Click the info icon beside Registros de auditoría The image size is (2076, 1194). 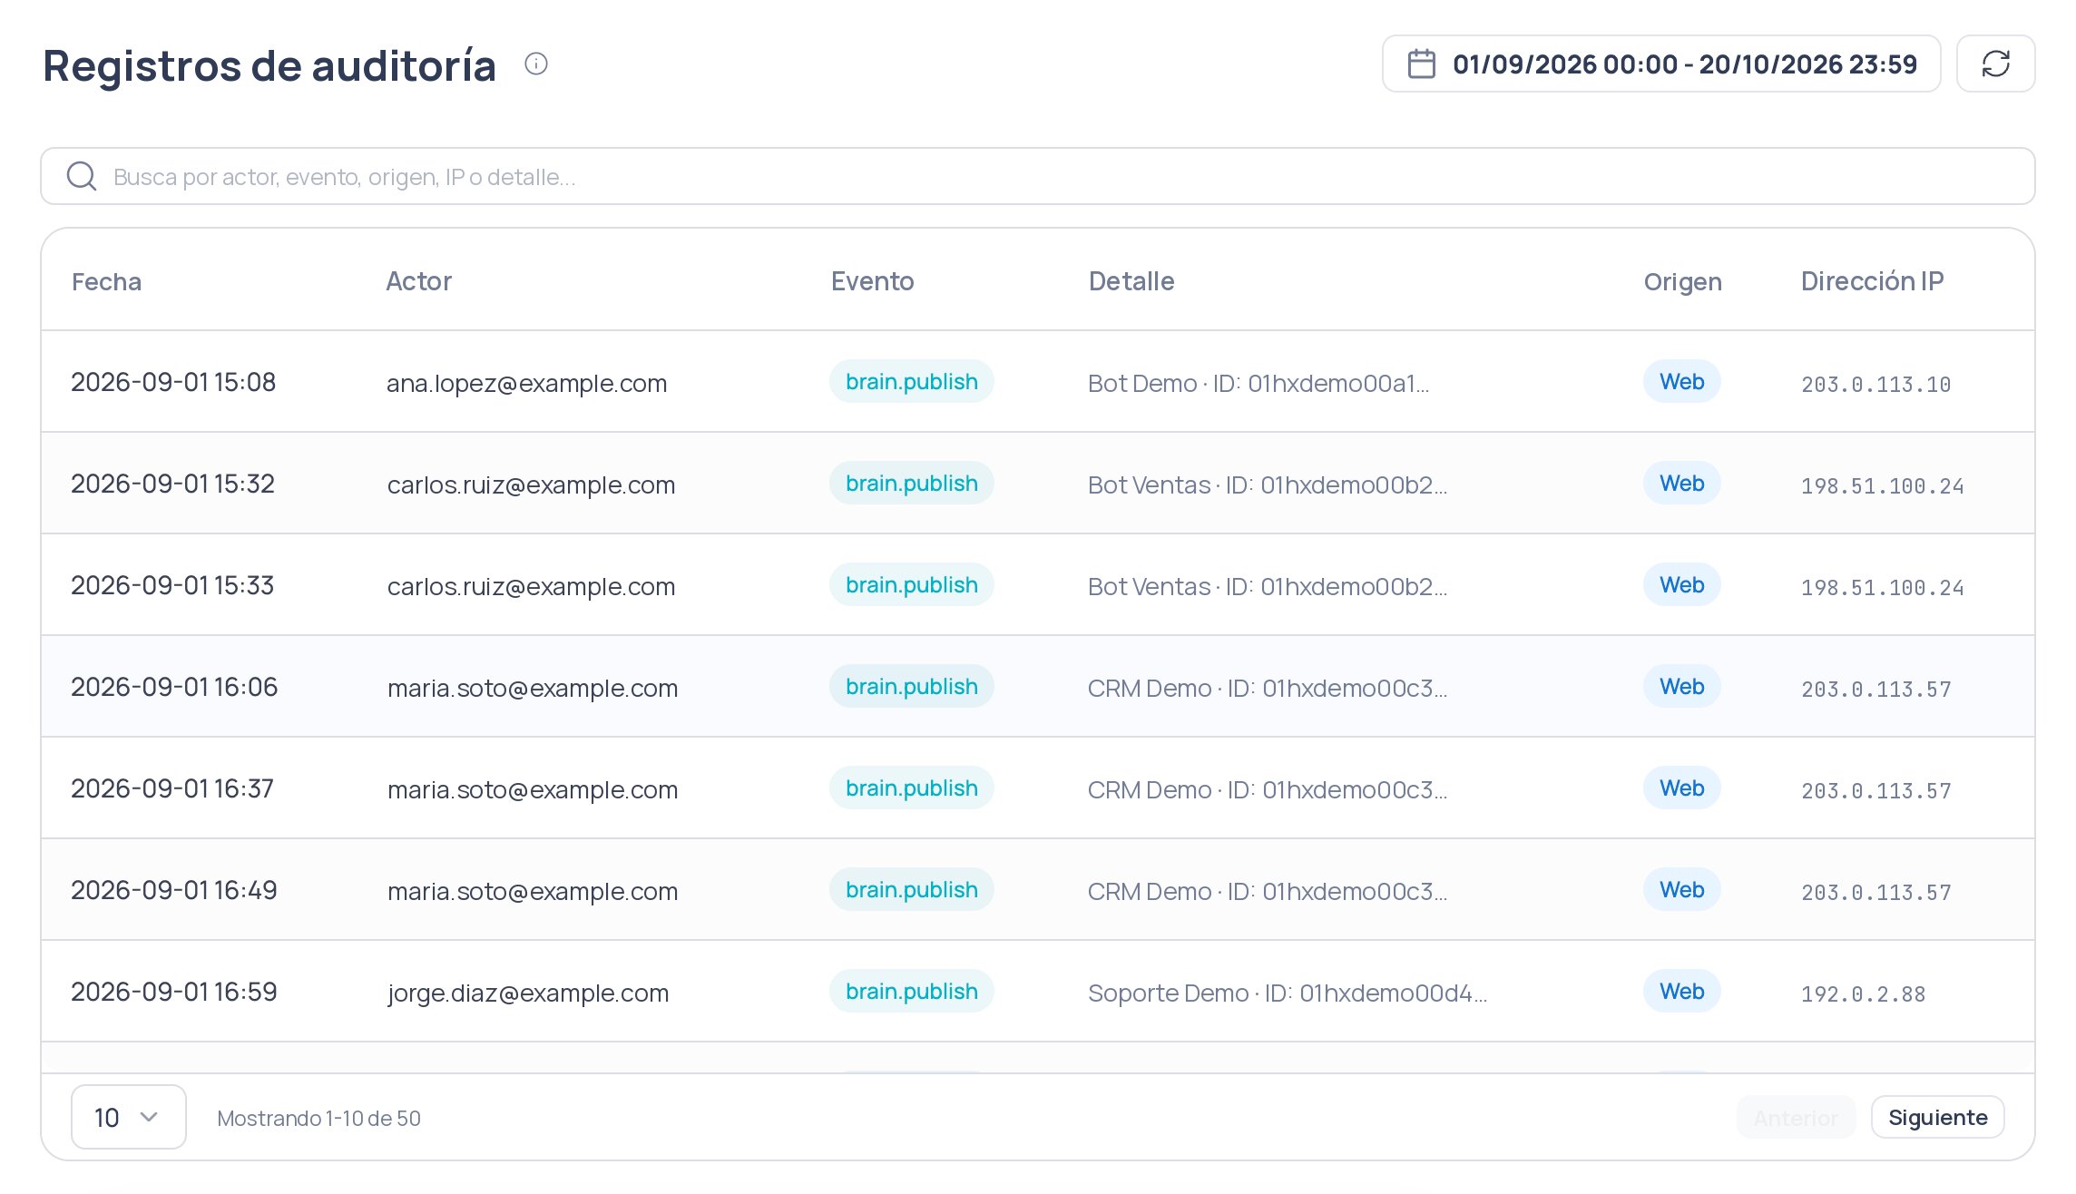536,64
